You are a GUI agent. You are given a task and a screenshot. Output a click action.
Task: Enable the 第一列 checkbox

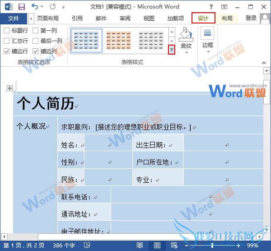point(35,31)
